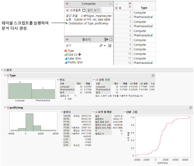
Task: Select the Type column in the column list
Action: pos(71,51)
